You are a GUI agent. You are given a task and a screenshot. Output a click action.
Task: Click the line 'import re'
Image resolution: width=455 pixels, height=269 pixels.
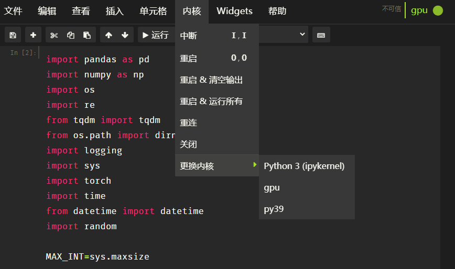tap(71, 105)
